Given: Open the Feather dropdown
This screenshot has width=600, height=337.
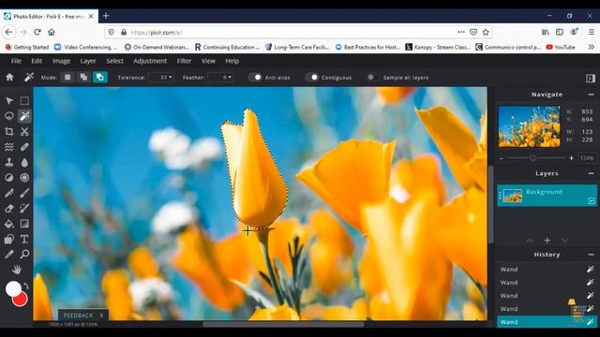Looking at the screenshot, I should [220, 78].
